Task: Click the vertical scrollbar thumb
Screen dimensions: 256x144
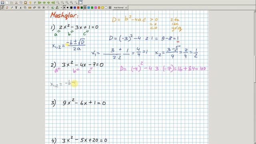Action: coord(255,69)
